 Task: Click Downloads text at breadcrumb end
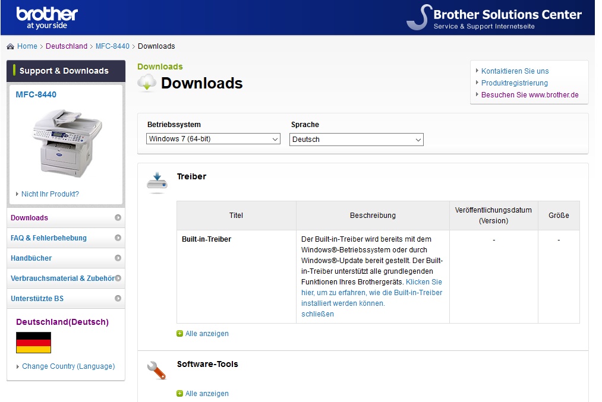click(x=156, y=46)
